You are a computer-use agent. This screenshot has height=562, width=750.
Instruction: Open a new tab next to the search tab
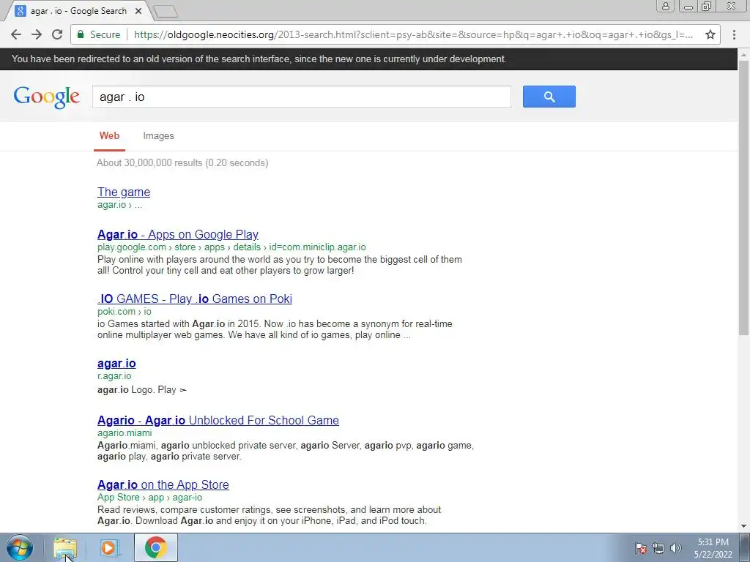166,11
